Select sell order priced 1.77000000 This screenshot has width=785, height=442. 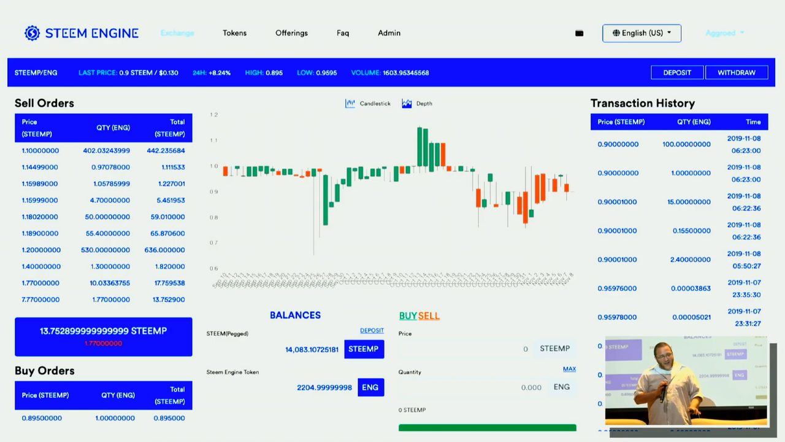tap(103, 283)
